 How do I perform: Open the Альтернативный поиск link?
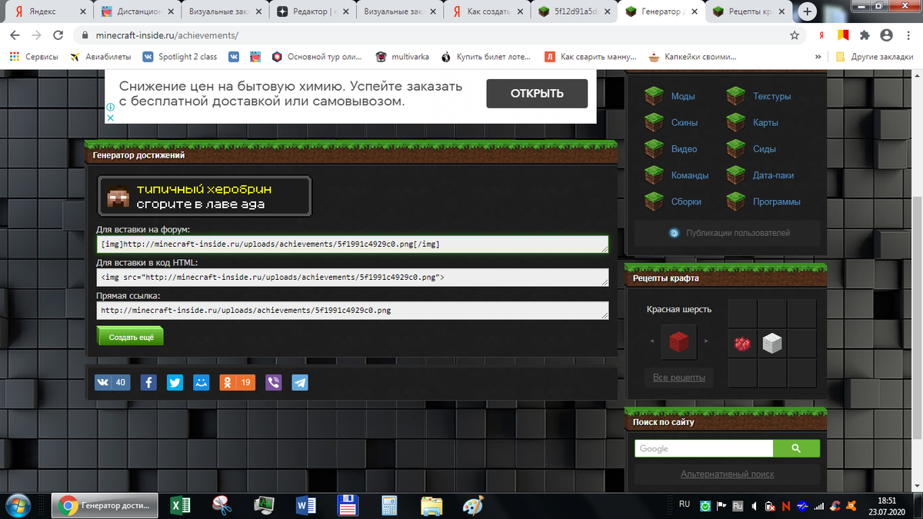coord(727,474)
